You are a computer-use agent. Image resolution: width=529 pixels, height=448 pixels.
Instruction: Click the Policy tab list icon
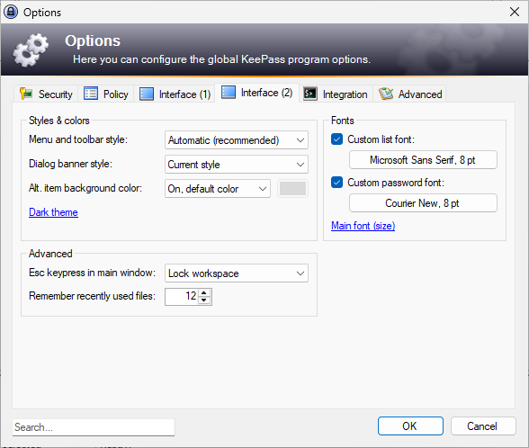tap(91, 94)
